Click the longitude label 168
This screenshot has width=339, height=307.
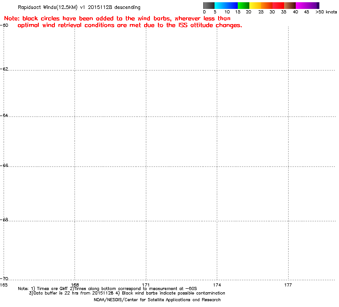(75, 285)
